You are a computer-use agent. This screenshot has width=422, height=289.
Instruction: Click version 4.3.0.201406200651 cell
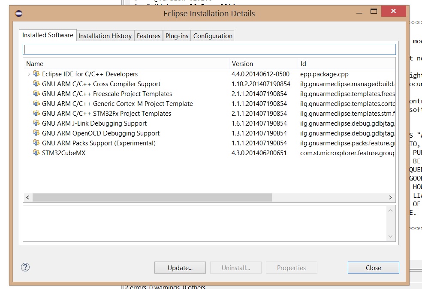pyautogui.click(x=259, y=153)
